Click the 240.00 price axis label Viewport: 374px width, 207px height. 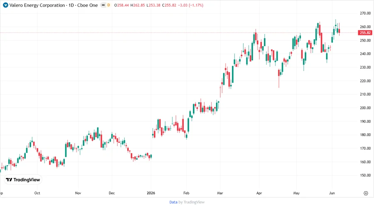365,54
